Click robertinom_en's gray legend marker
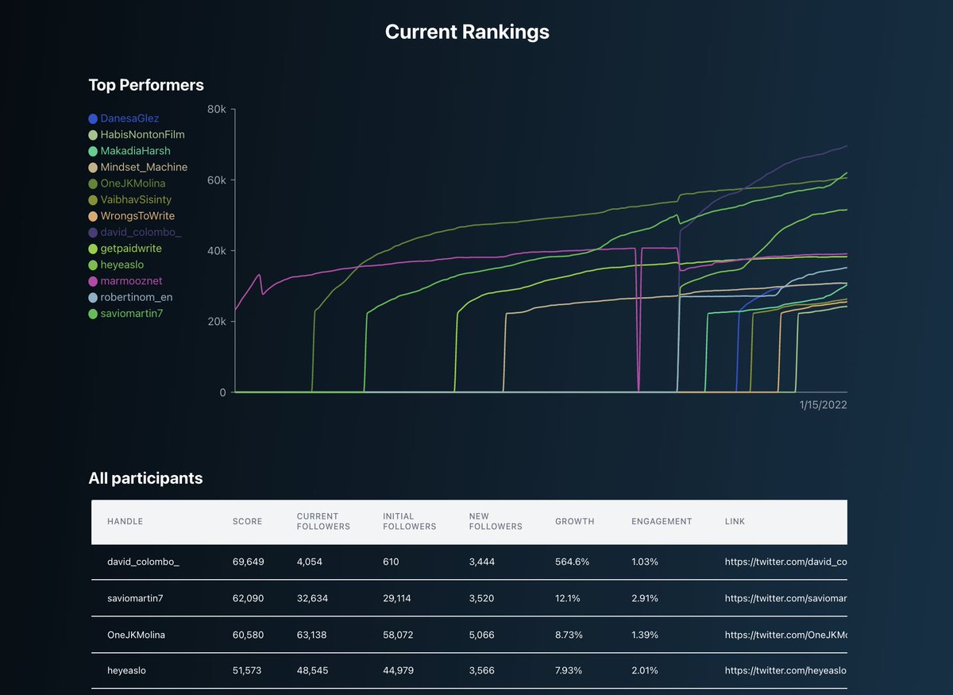 pyautogui.click(x=93, y=297)
